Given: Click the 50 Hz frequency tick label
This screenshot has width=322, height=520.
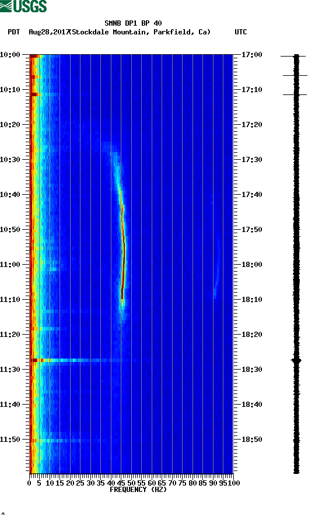Looking at the screenshot, I should [131, 483].
